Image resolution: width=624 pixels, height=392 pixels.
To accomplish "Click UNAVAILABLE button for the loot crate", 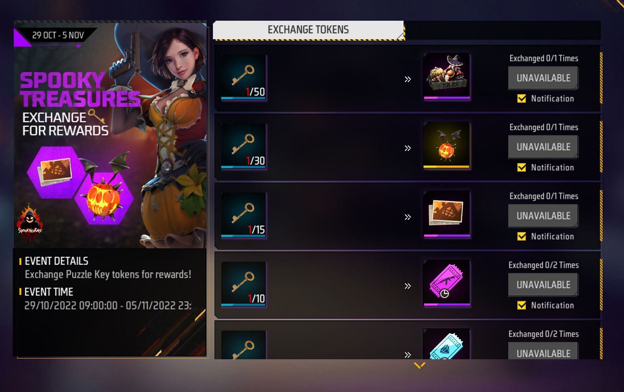I will pos(543,78).
